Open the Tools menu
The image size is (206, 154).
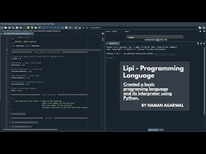pos(44,24)
